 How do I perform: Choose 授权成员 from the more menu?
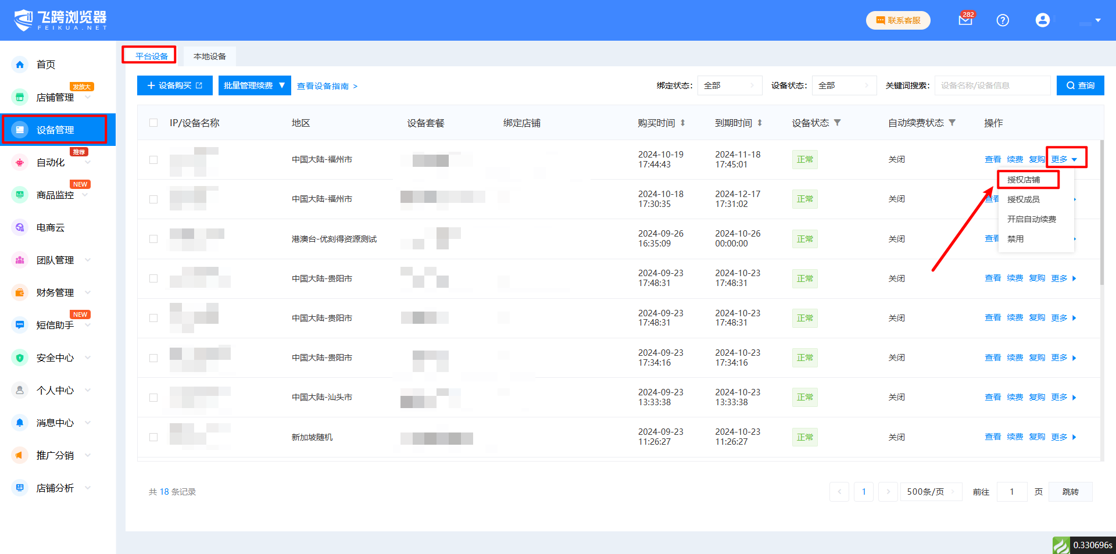point(1023,199)
